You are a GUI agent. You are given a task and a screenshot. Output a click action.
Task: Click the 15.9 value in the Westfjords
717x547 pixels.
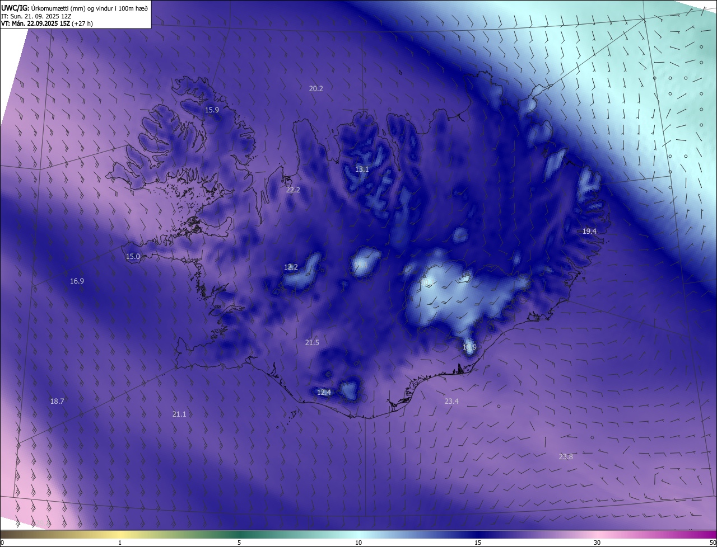[x=212, y=110]
